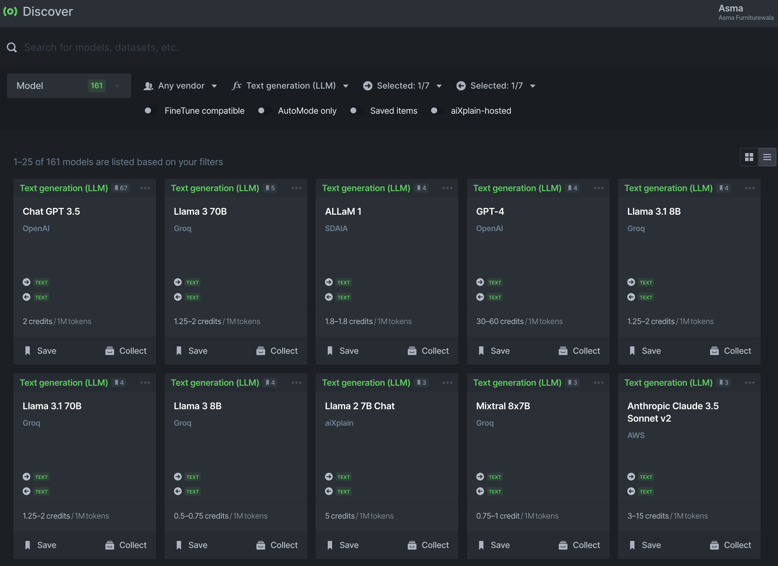Image resolution: width=778 pixels, height=566 pixels.
Task: Open the Text generation (LLM) function dropdown
Action: point(290,86)
